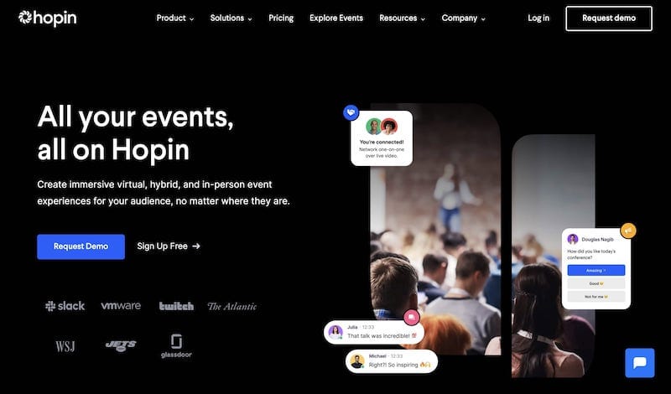The image size is (671, 394).
Task: Expand the Resources dropdown menu
Action: 403,18
